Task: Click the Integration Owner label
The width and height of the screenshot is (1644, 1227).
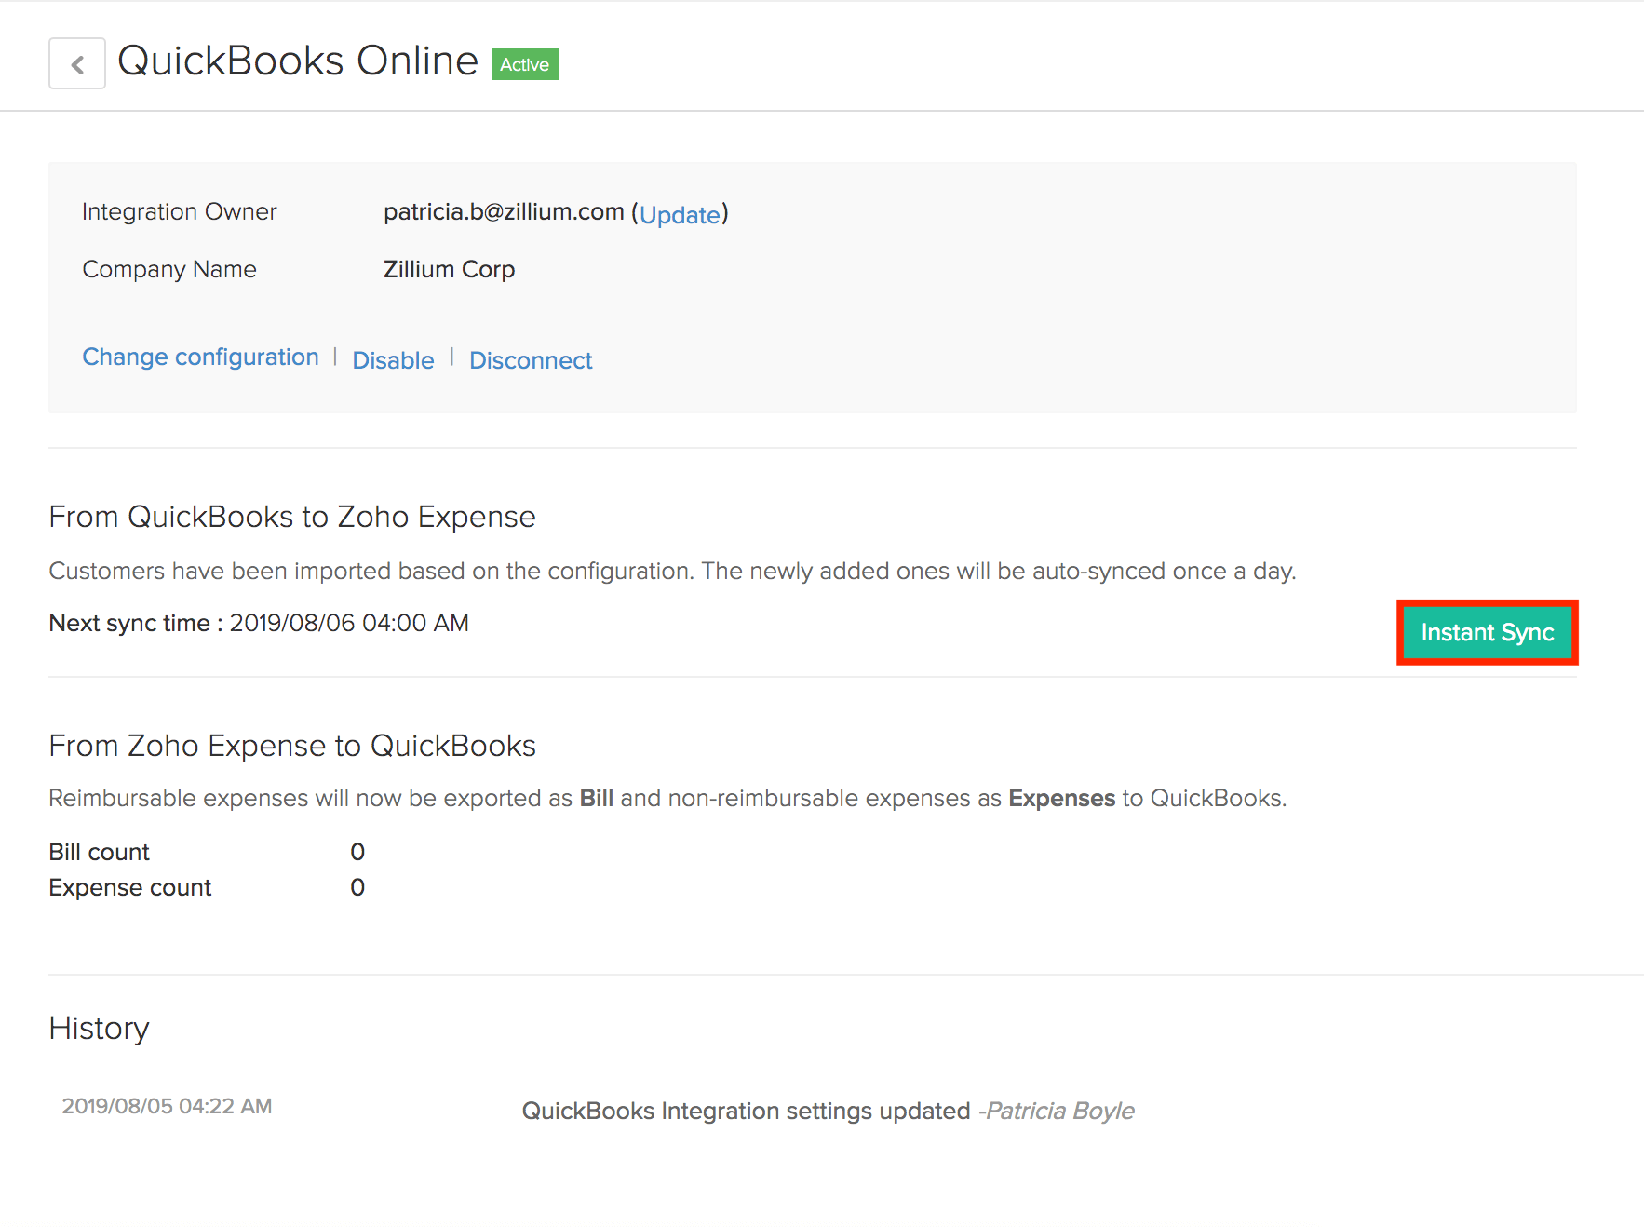Action: tap(180, 212)
